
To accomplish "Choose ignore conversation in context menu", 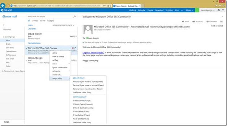I will coord(60,67).
